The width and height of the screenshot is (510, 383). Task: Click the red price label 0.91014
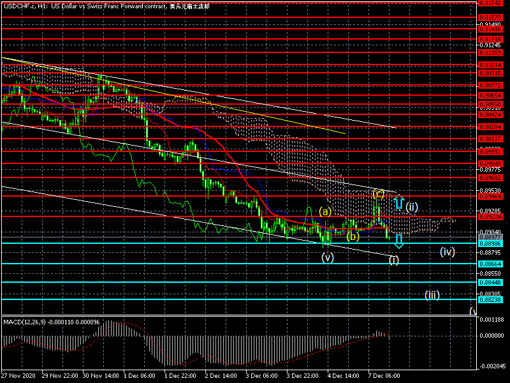coord(490,65)
